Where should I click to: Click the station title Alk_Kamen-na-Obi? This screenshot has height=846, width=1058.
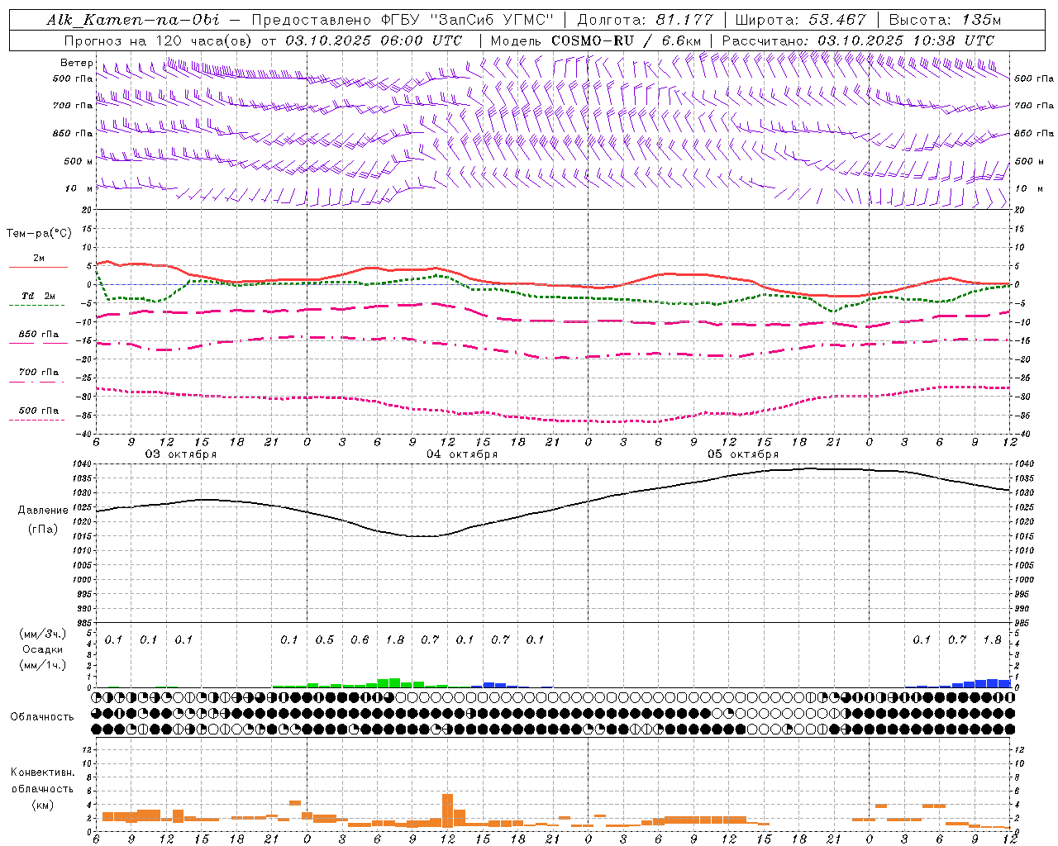click(133, 20)
